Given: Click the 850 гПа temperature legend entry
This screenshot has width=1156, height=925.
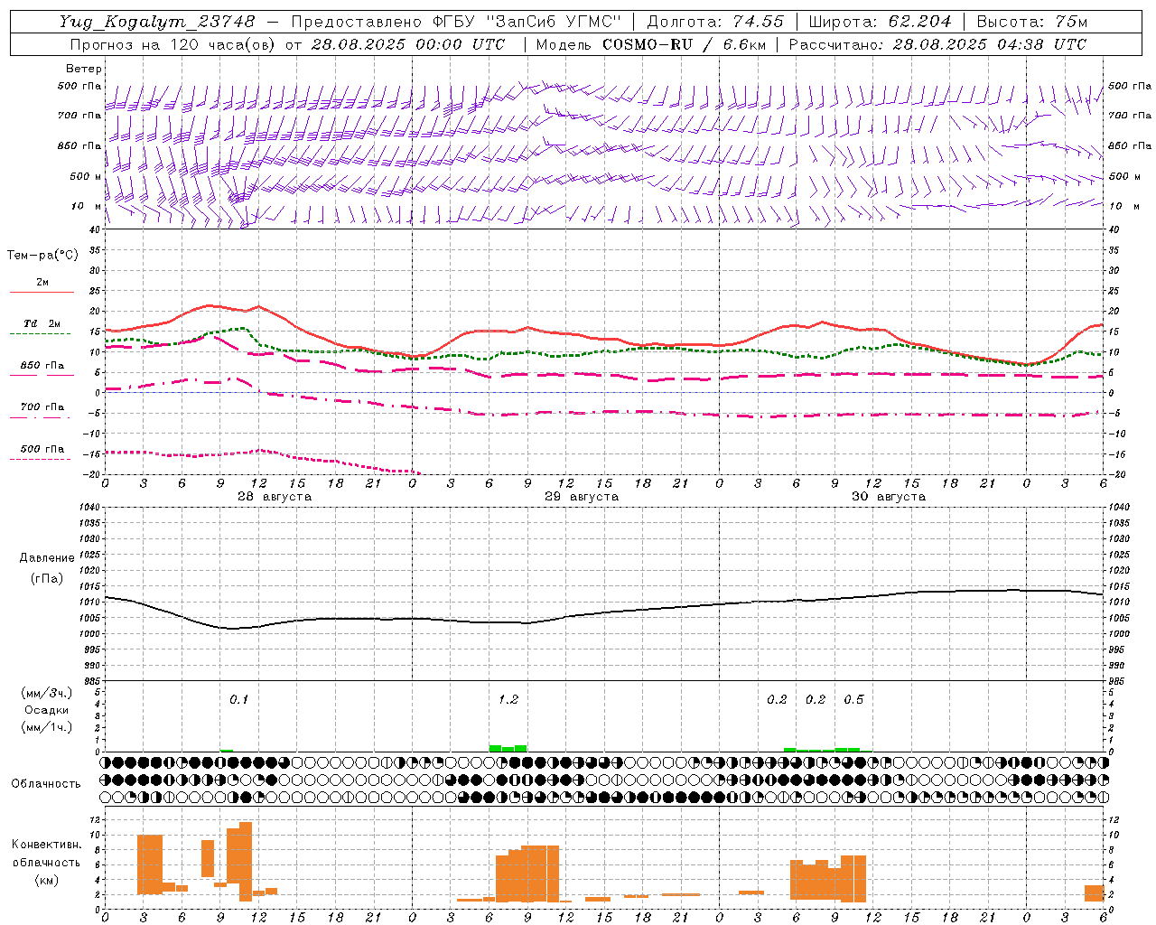Looking at the screenshot, I should tap(42, 366).
